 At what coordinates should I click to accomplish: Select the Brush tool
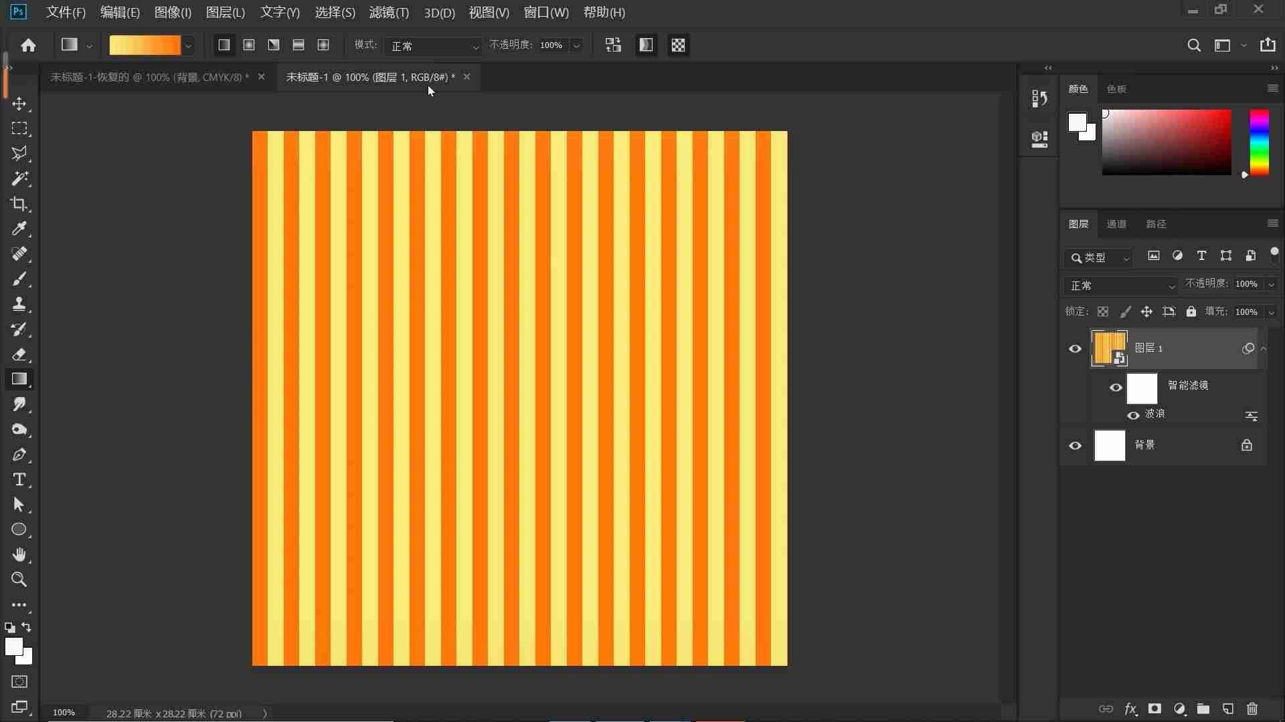tap(19, 279)
